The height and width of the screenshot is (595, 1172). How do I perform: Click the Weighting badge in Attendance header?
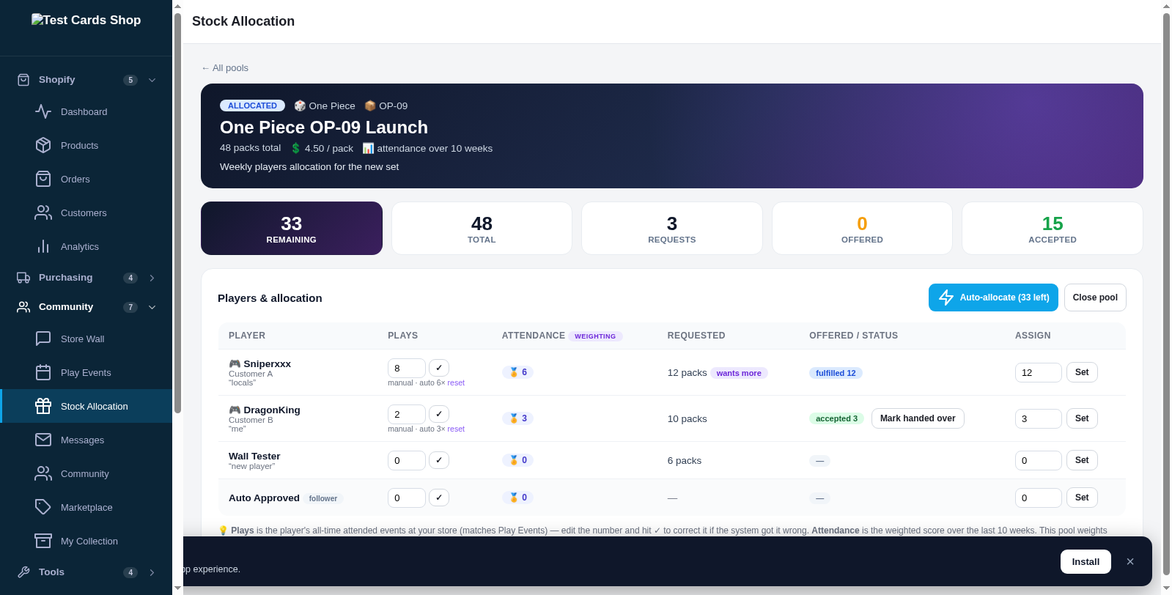(595, 336)
